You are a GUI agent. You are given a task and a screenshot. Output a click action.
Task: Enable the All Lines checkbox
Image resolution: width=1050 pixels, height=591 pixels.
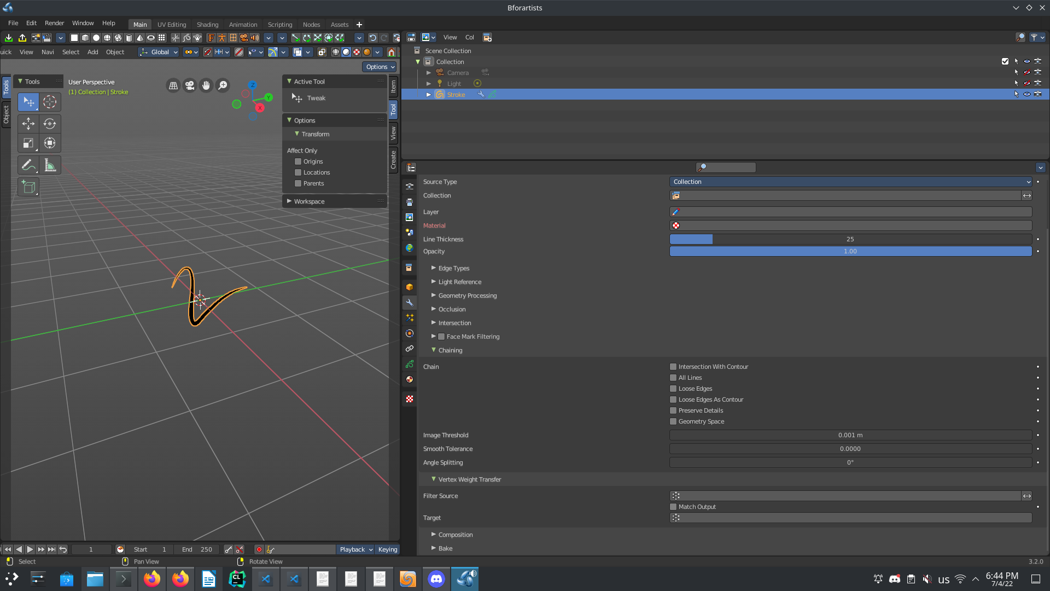[673, 378]
